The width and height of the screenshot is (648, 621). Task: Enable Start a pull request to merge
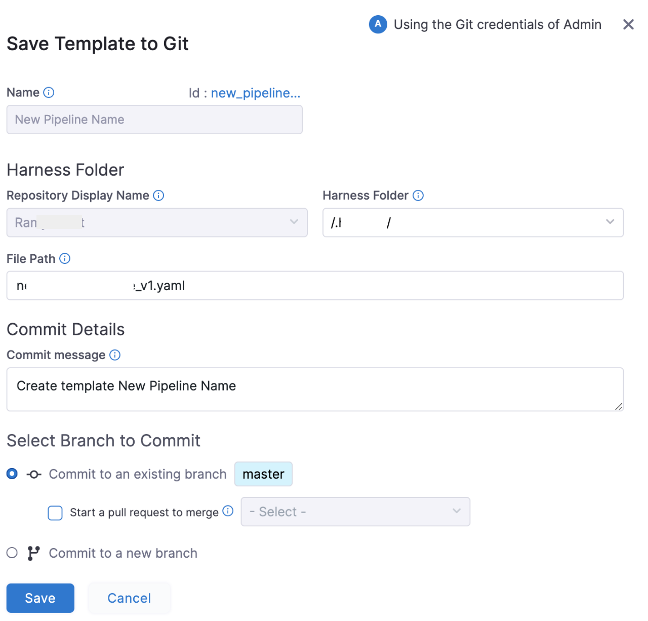55,513
